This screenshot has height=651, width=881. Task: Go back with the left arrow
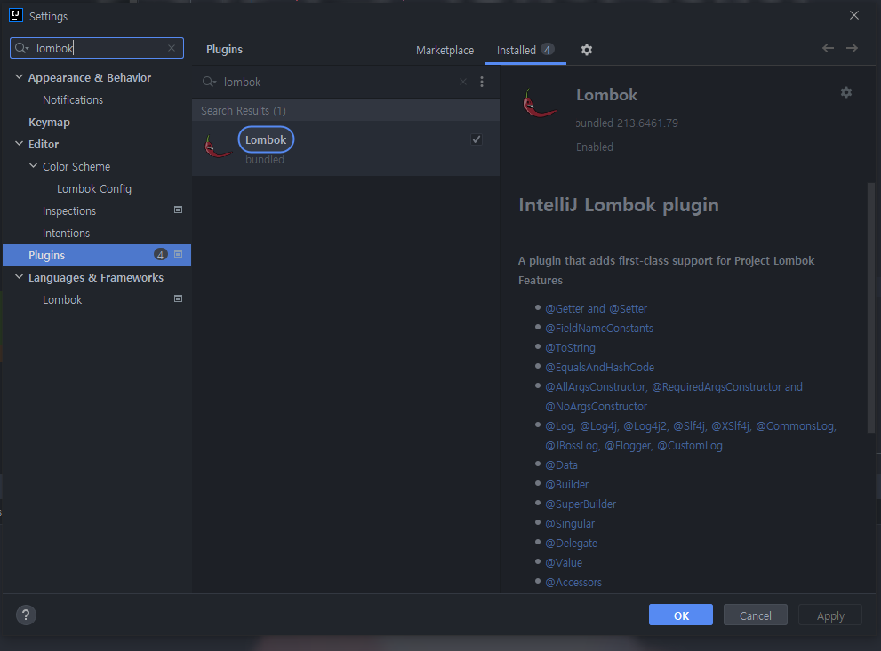(828, 48)
